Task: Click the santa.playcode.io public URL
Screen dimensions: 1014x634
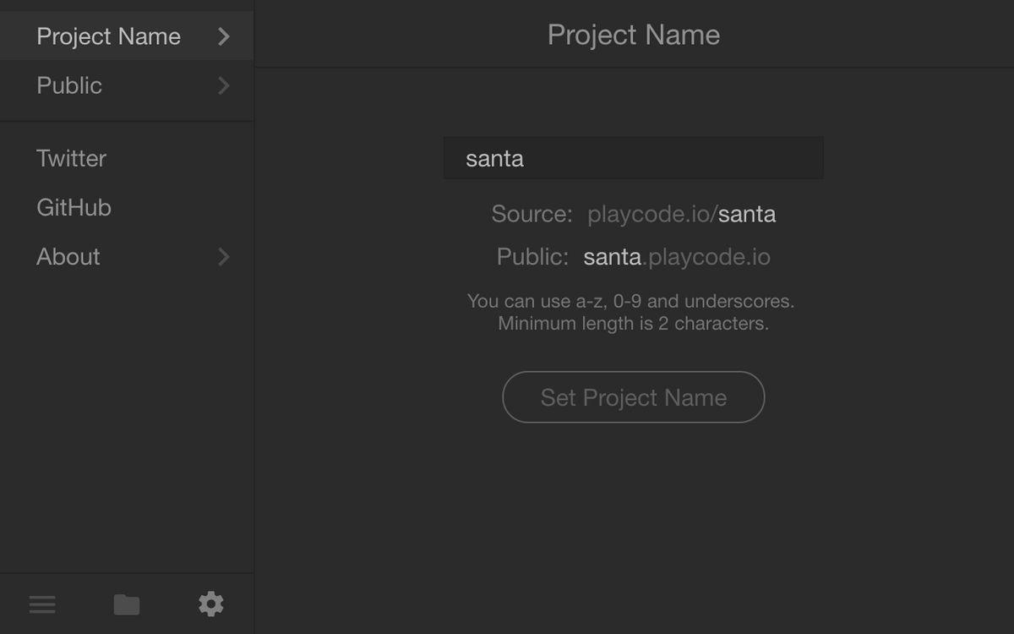Action: 676,257
